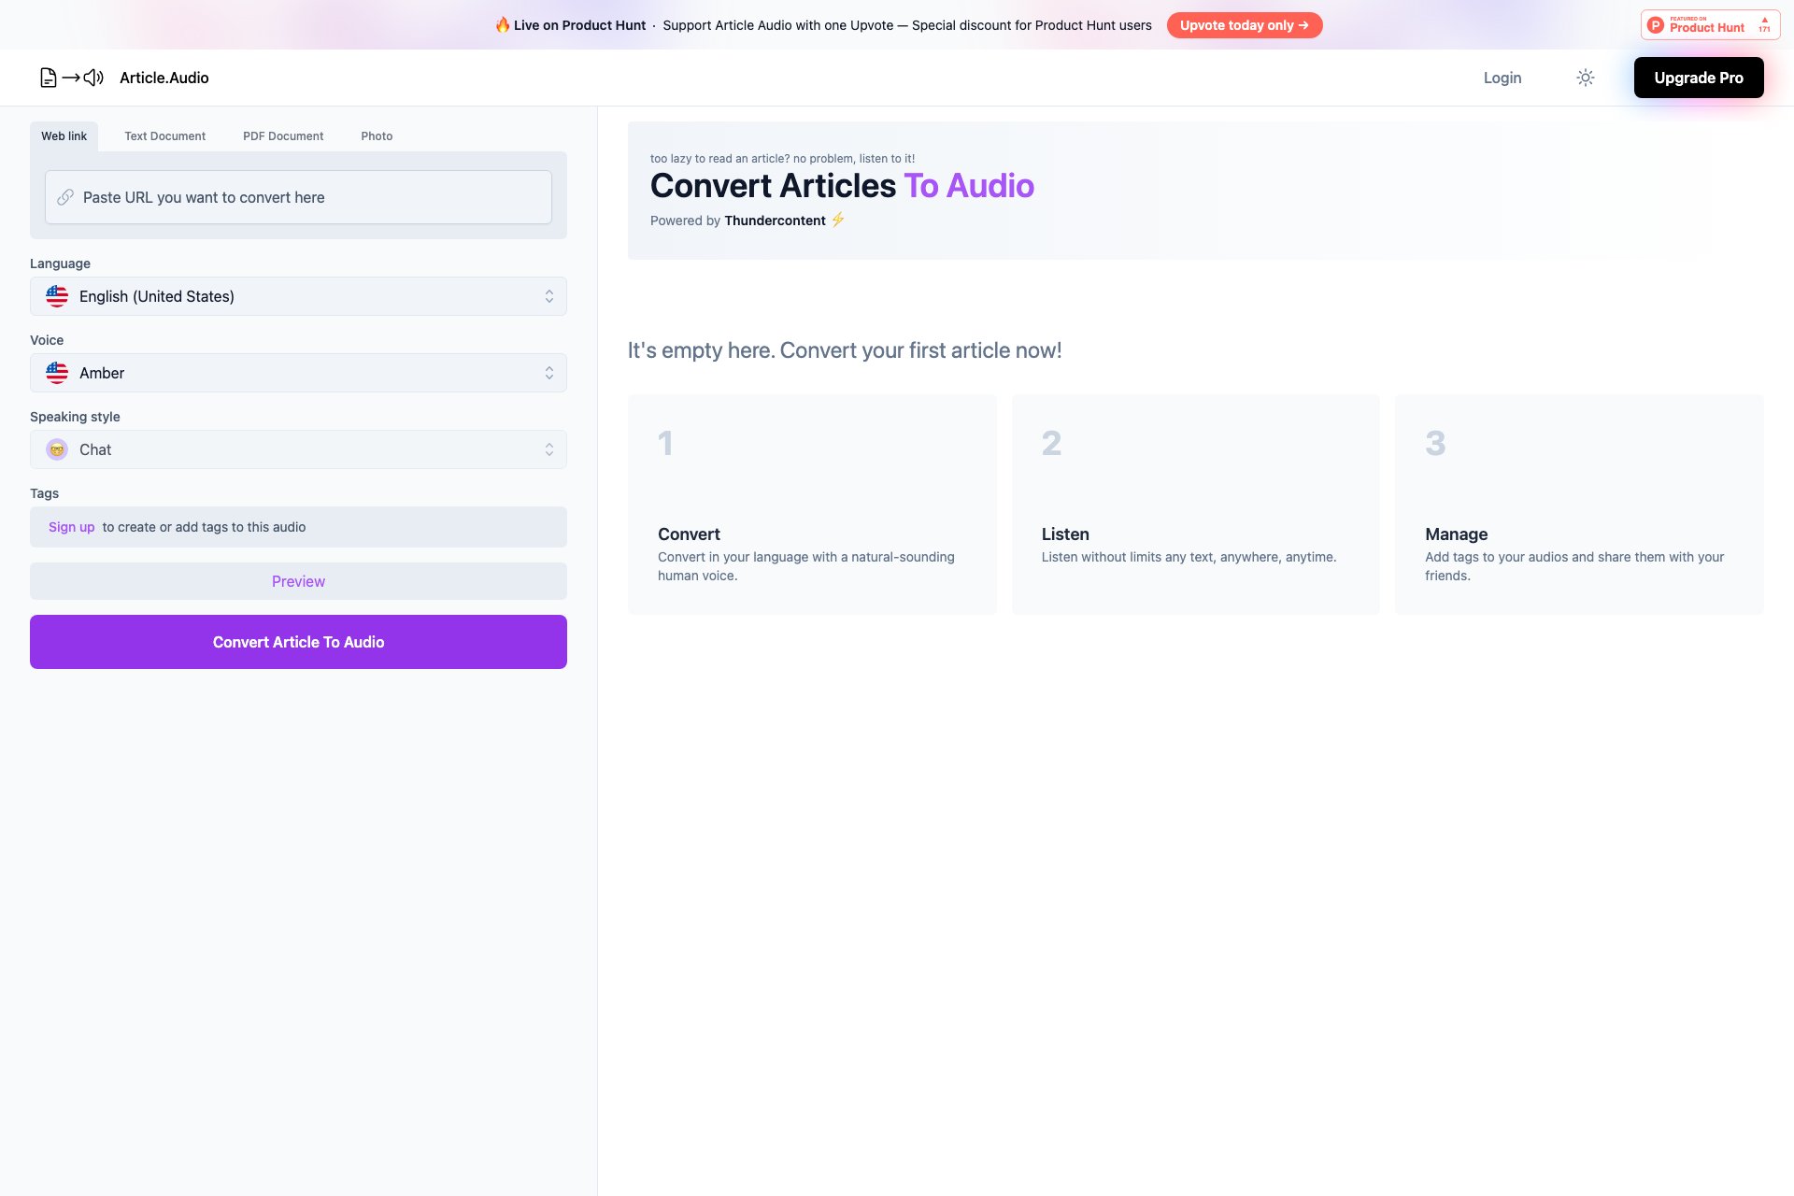
Task: Click the Chat emoji avatar icon
Action: (57, 449)
